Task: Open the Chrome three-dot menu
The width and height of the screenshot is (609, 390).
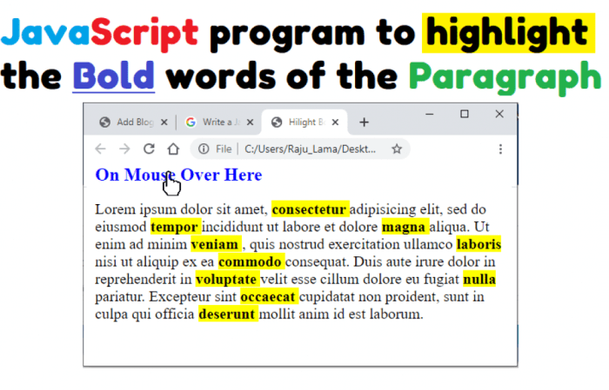Action: pos(500,149)
